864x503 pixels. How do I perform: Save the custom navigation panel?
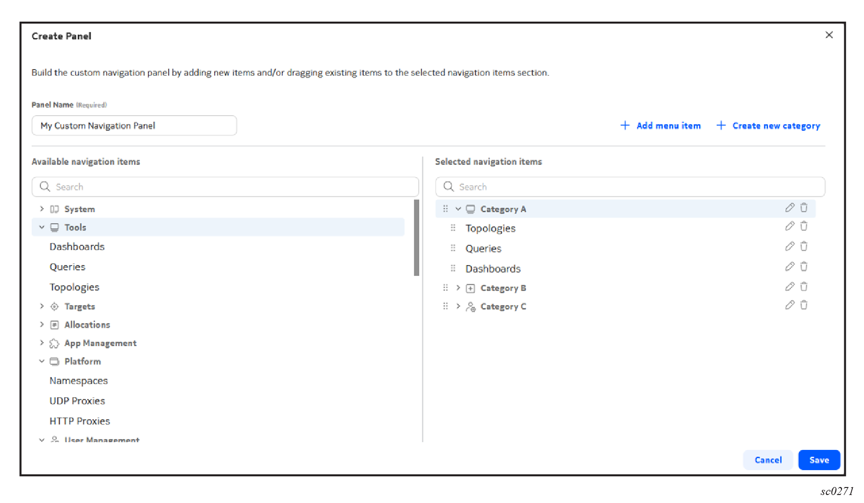pyautogui.click(x=818, y=460)
